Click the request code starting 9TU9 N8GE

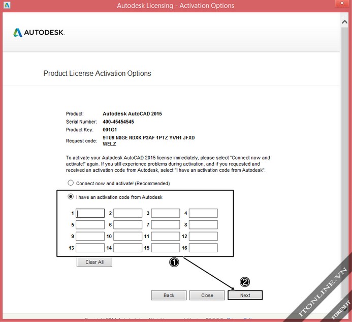[149, 141]
